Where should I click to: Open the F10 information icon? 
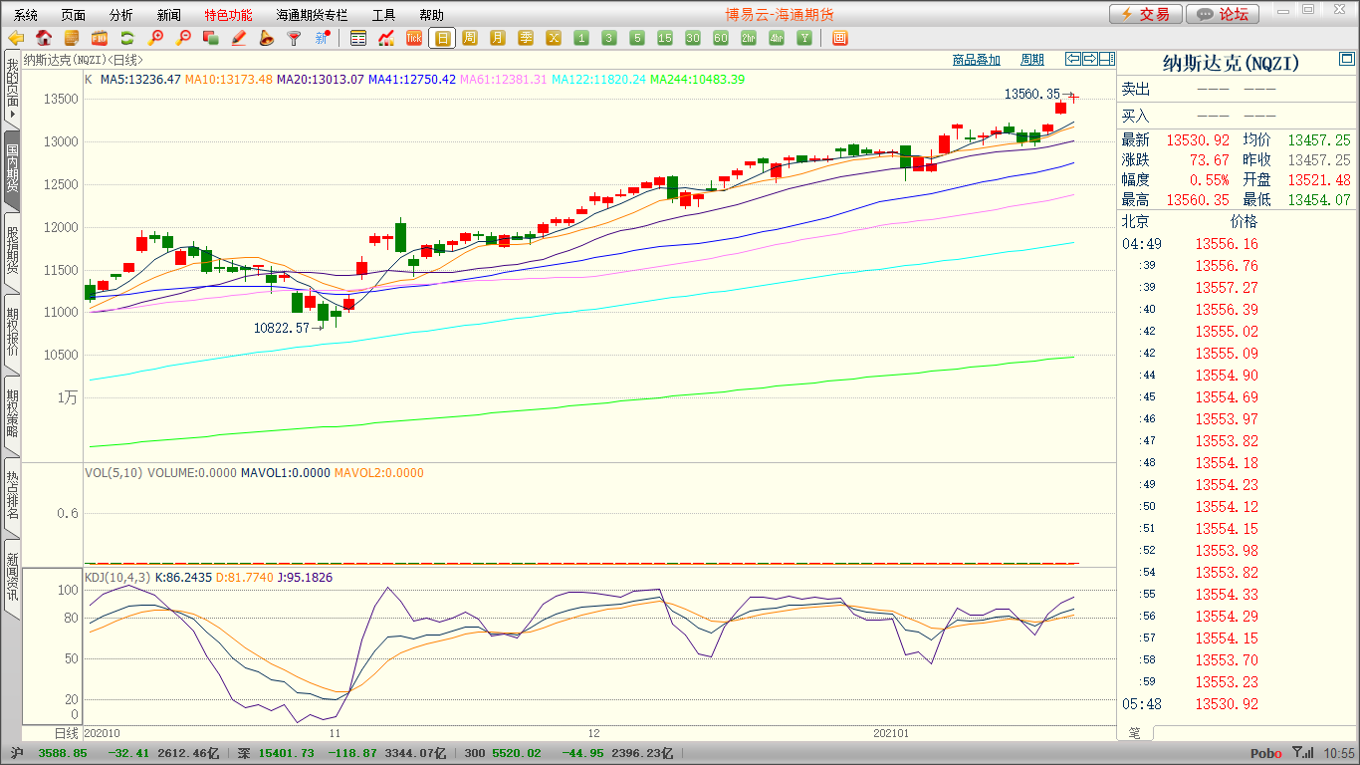pyautogui.click(x=100, y=38)
